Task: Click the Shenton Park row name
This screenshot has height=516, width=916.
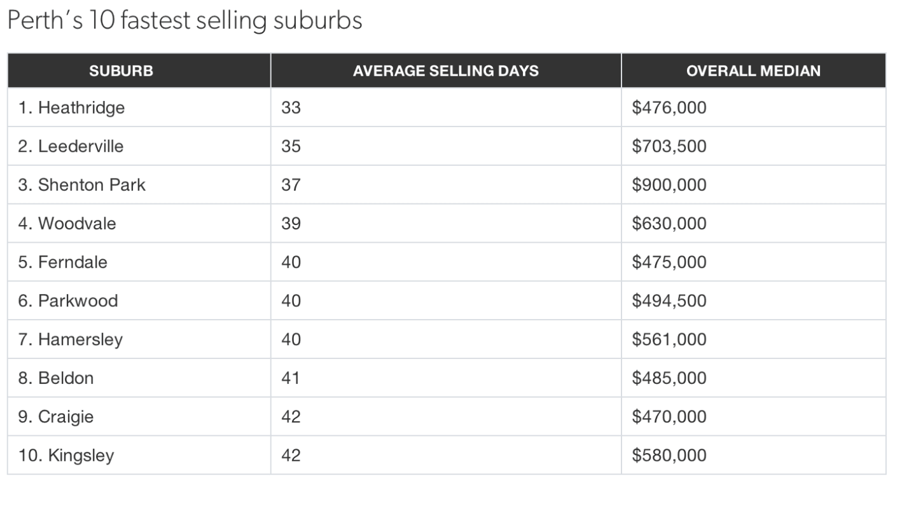Action: pyautogui.click(x=81, y=185)
